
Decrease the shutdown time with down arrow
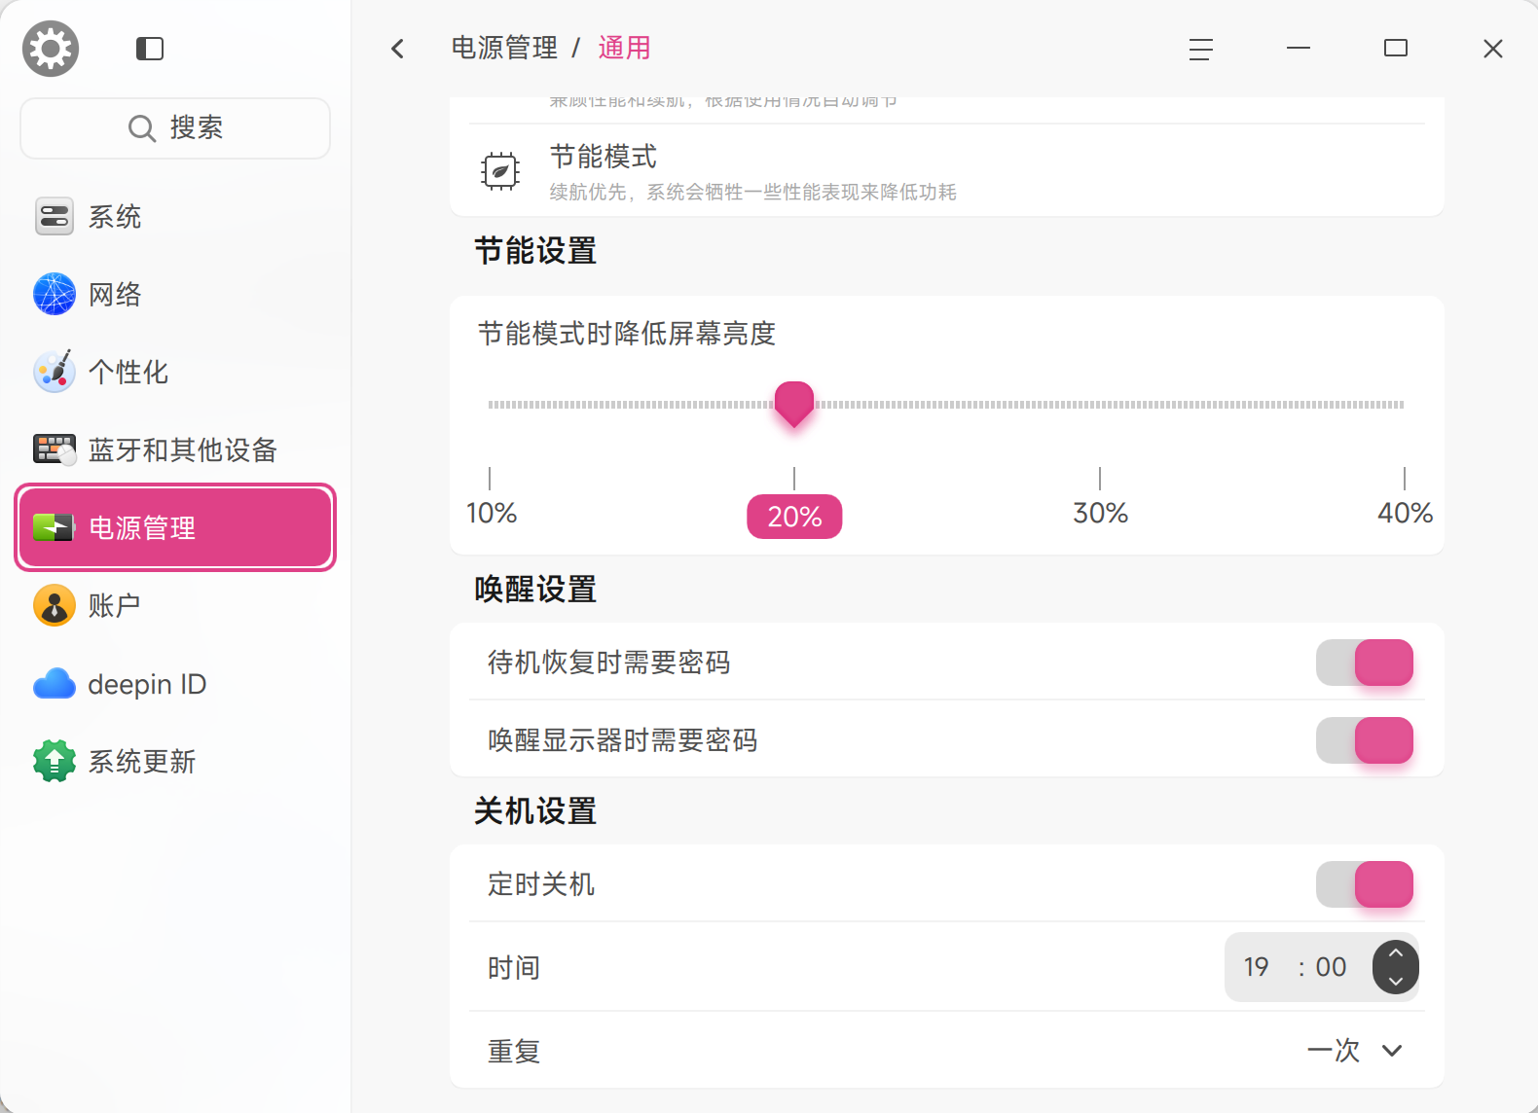(1396, 981)
